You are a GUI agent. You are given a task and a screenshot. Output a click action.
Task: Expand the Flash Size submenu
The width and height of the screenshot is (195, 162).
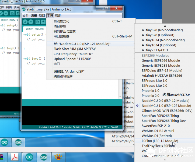pos(90,49)
